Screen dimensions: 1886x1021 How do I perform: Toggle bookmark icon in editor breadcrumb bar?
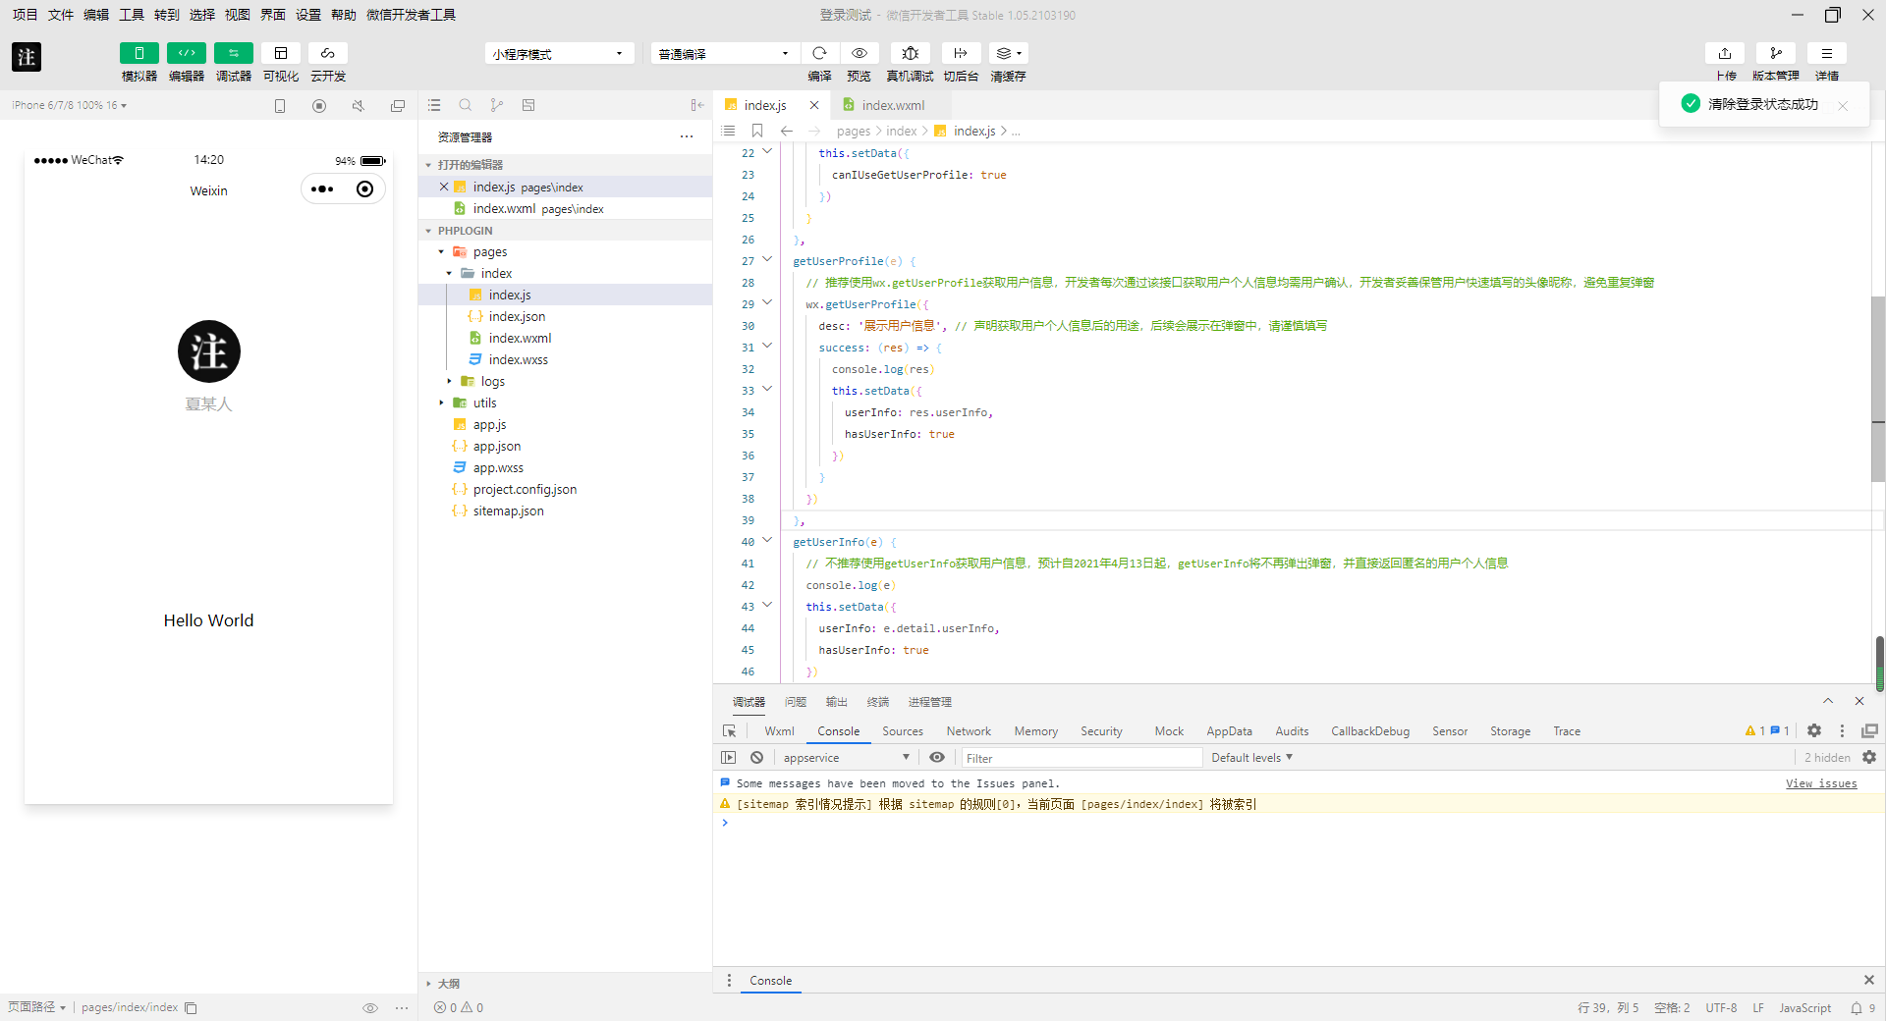[x=756, y=131]
